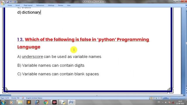Open Google Chrome from taskbar
This screenshot has width=187, height=105.
point(46,102)
